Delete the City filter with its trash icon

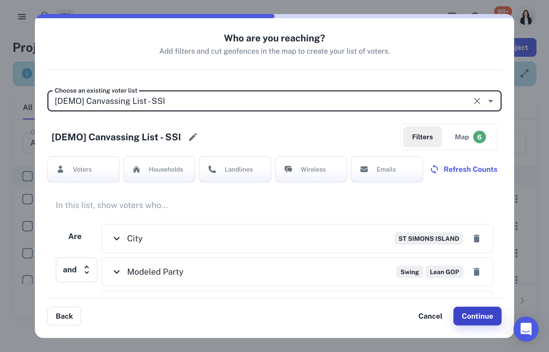tap(476, 238)
